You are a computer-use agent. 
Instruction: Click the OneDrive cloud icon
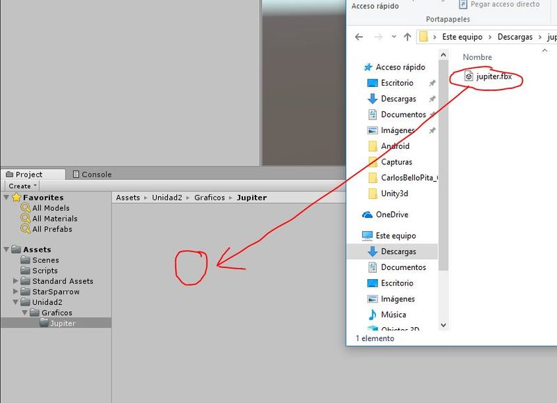368,215
